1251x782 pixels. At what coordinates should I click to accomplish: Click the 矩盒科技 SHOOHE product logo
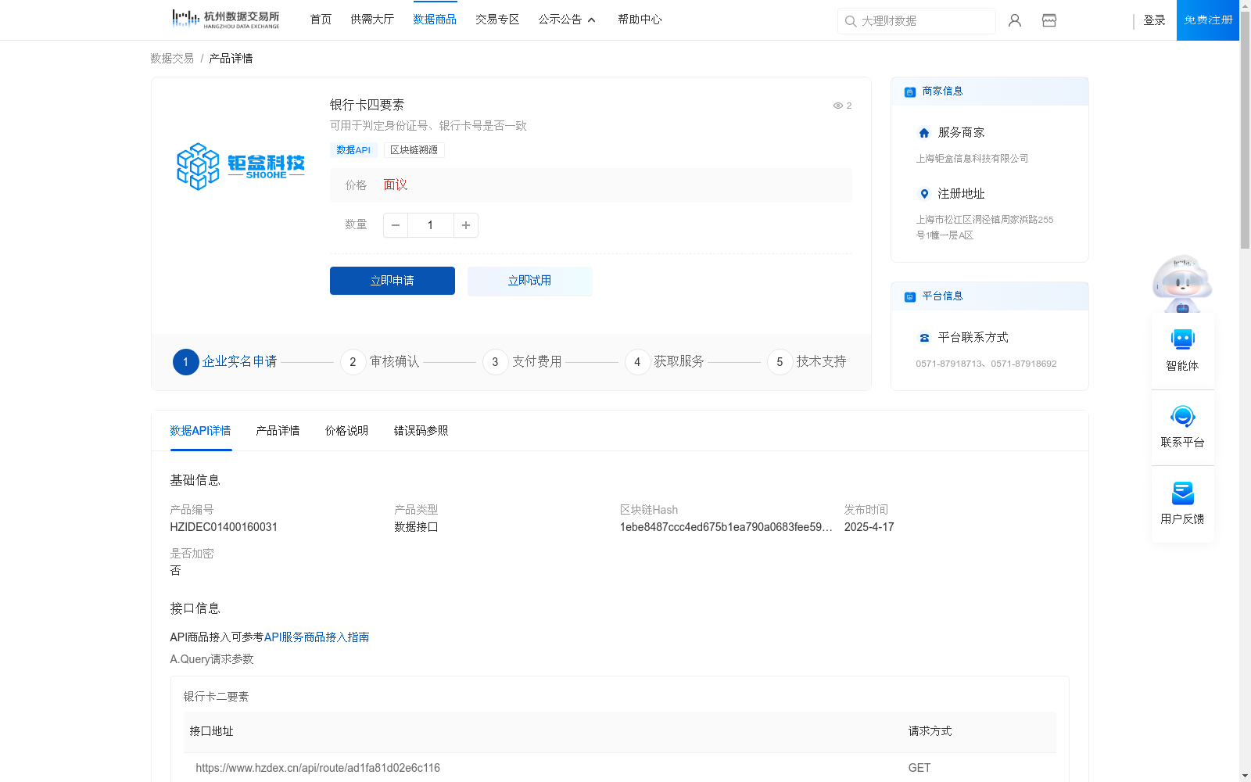[x=241, y=167]
